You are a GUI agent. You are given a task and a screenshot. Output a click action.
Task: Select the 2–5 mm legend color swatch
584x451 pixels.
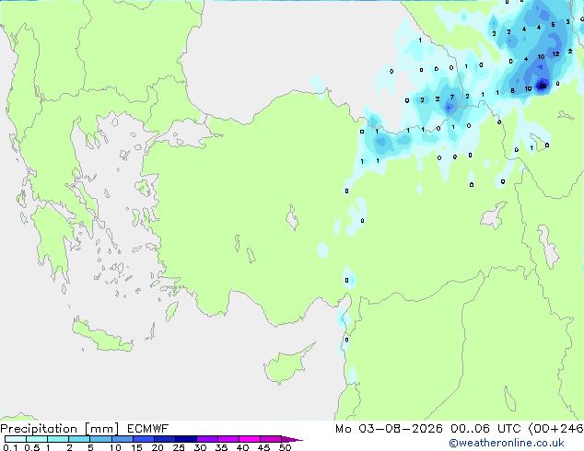pyautogui.click(x=79, y=439)
